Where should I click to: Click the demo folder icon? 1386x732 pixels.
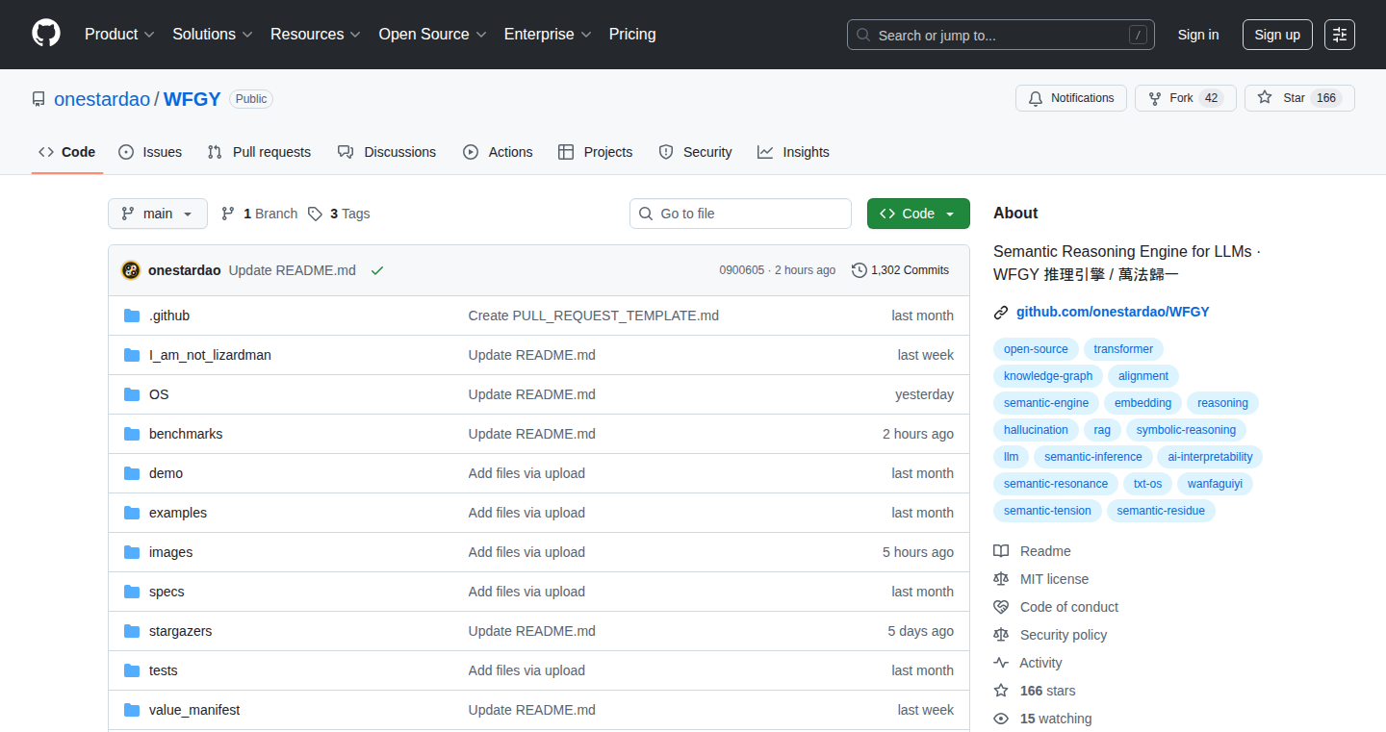click(x=132, y=473)
